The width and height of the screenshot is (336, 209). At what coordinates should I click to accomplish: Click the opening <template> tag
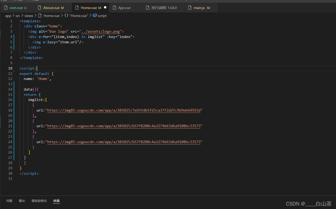click(x=30, y=21)
